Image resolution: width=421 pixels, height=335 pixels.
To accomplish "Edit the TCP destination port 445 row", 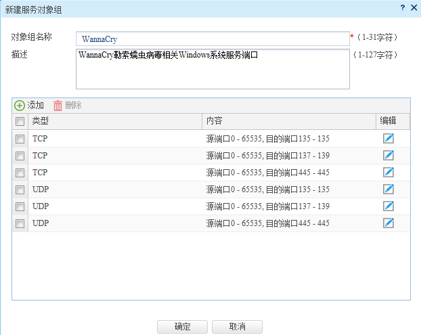I will (389, 173).
